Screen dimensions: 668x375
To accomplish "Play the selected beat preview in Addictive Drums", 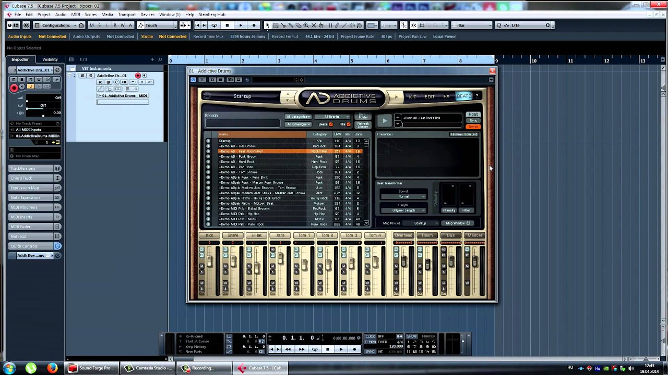I will click(x=384, y=120).
